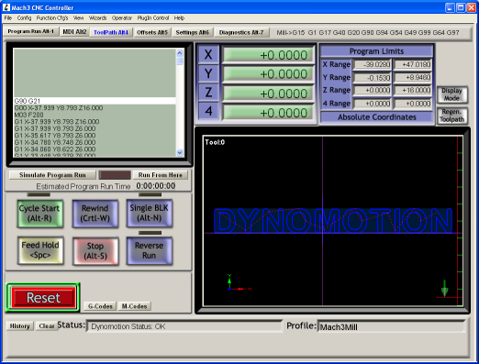Click the Stop (Alt-S) button

pyautogui.click(x=95, y=251)
